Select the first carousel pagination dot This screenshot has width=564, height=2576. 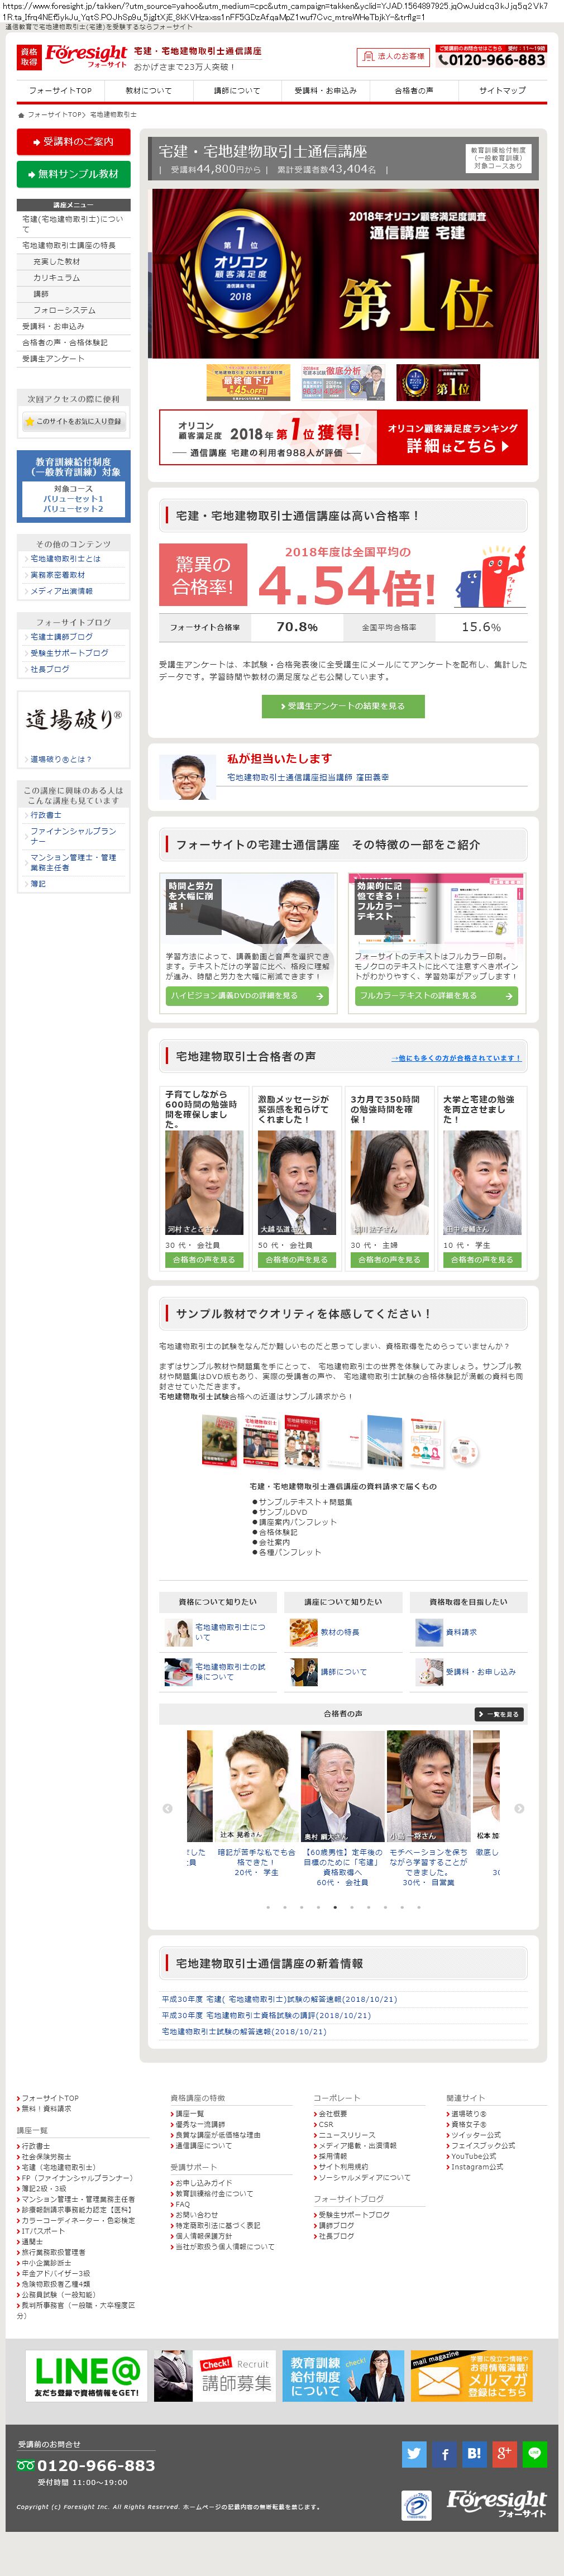268,1907
